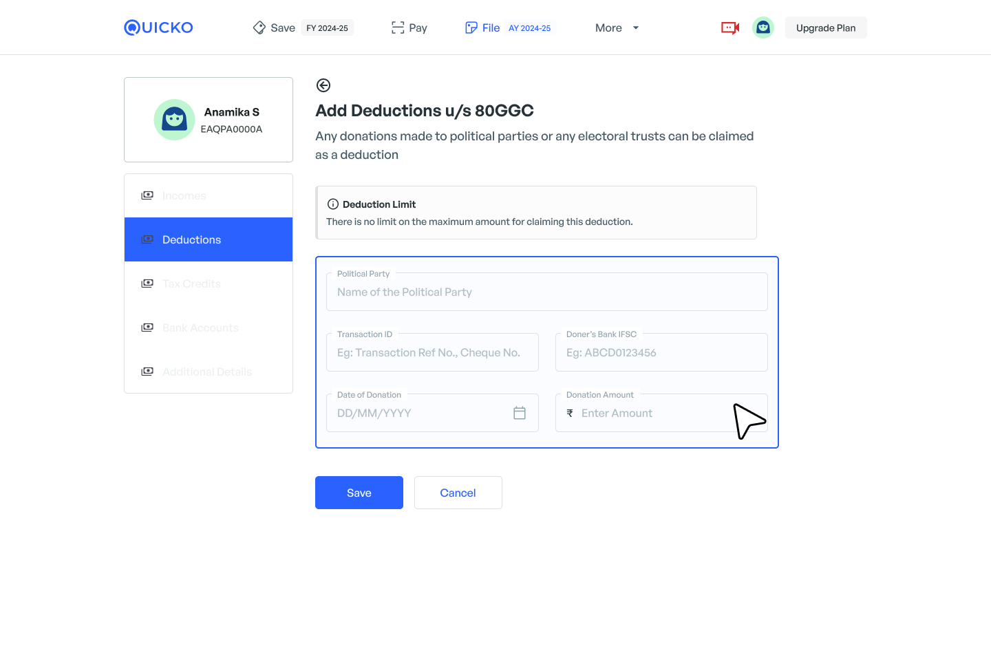
Task: Click the back arrow icon above heading
Action: click(x=323, y=85)
